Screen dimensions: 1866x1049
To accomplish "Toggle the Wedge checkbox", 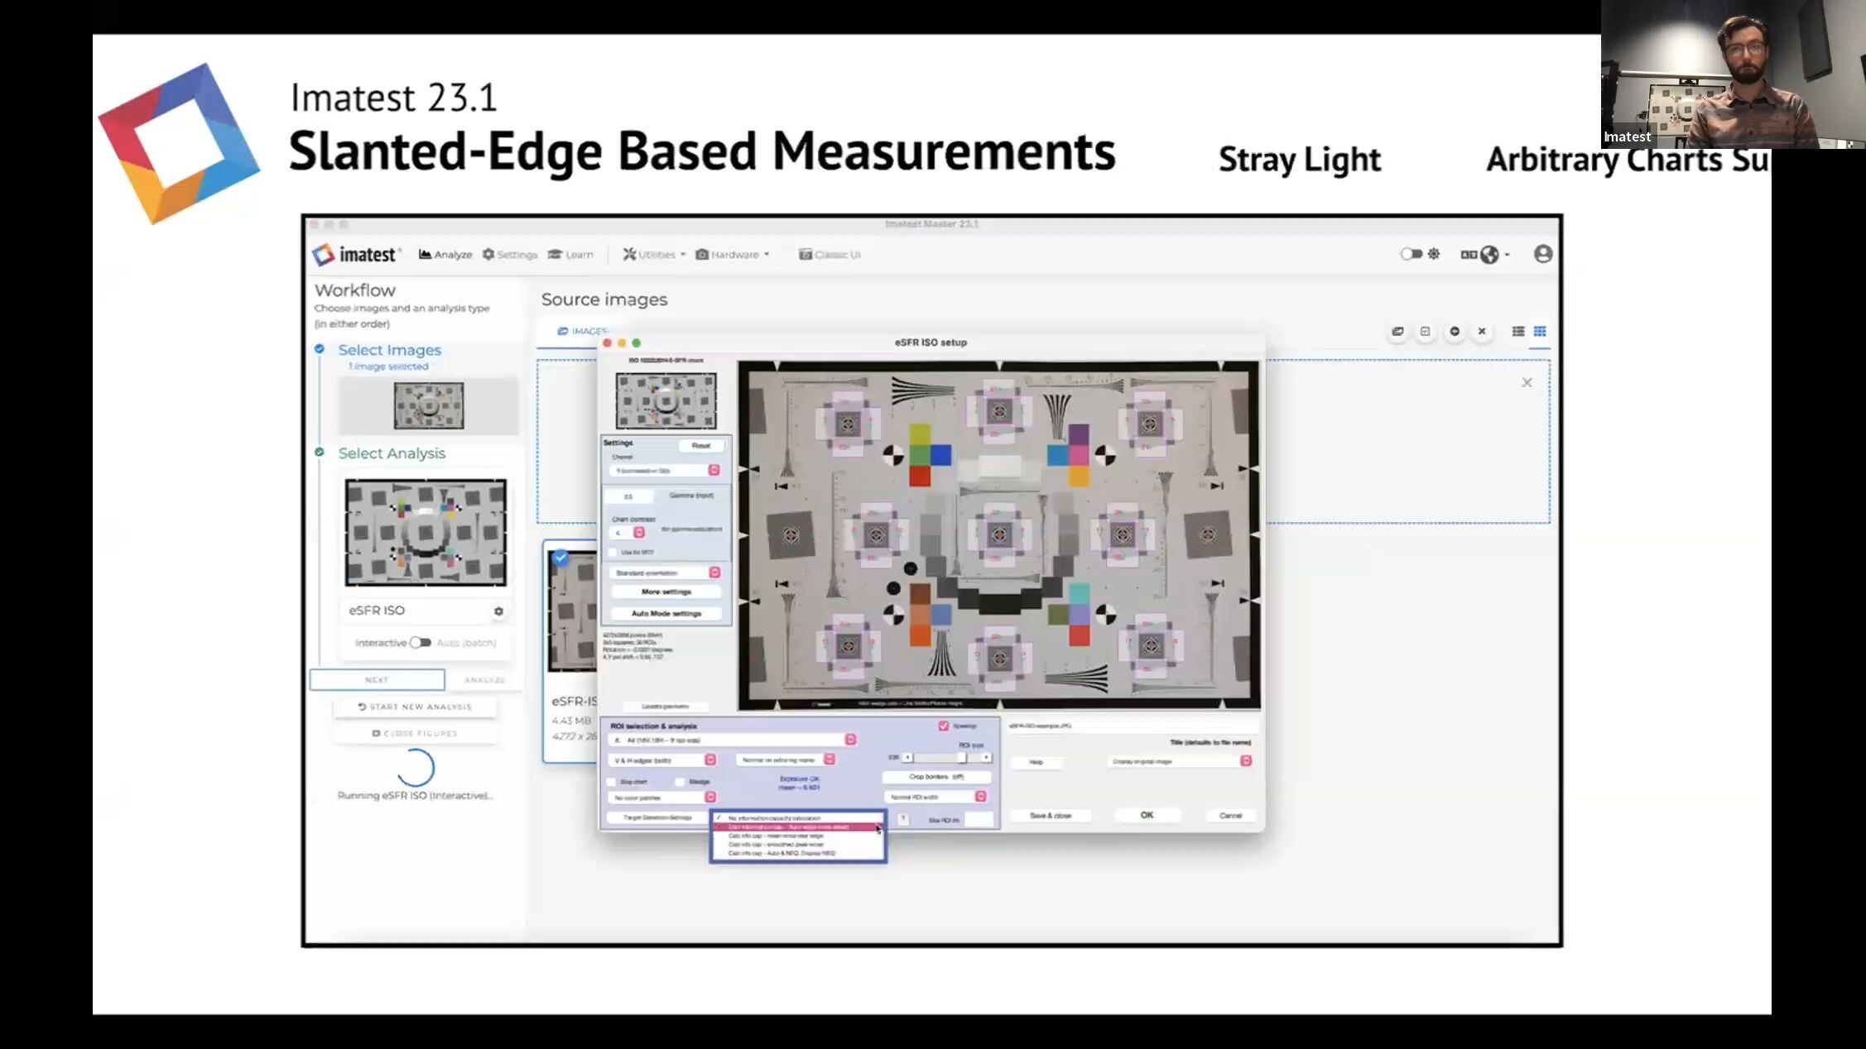I will pos(680,782).
